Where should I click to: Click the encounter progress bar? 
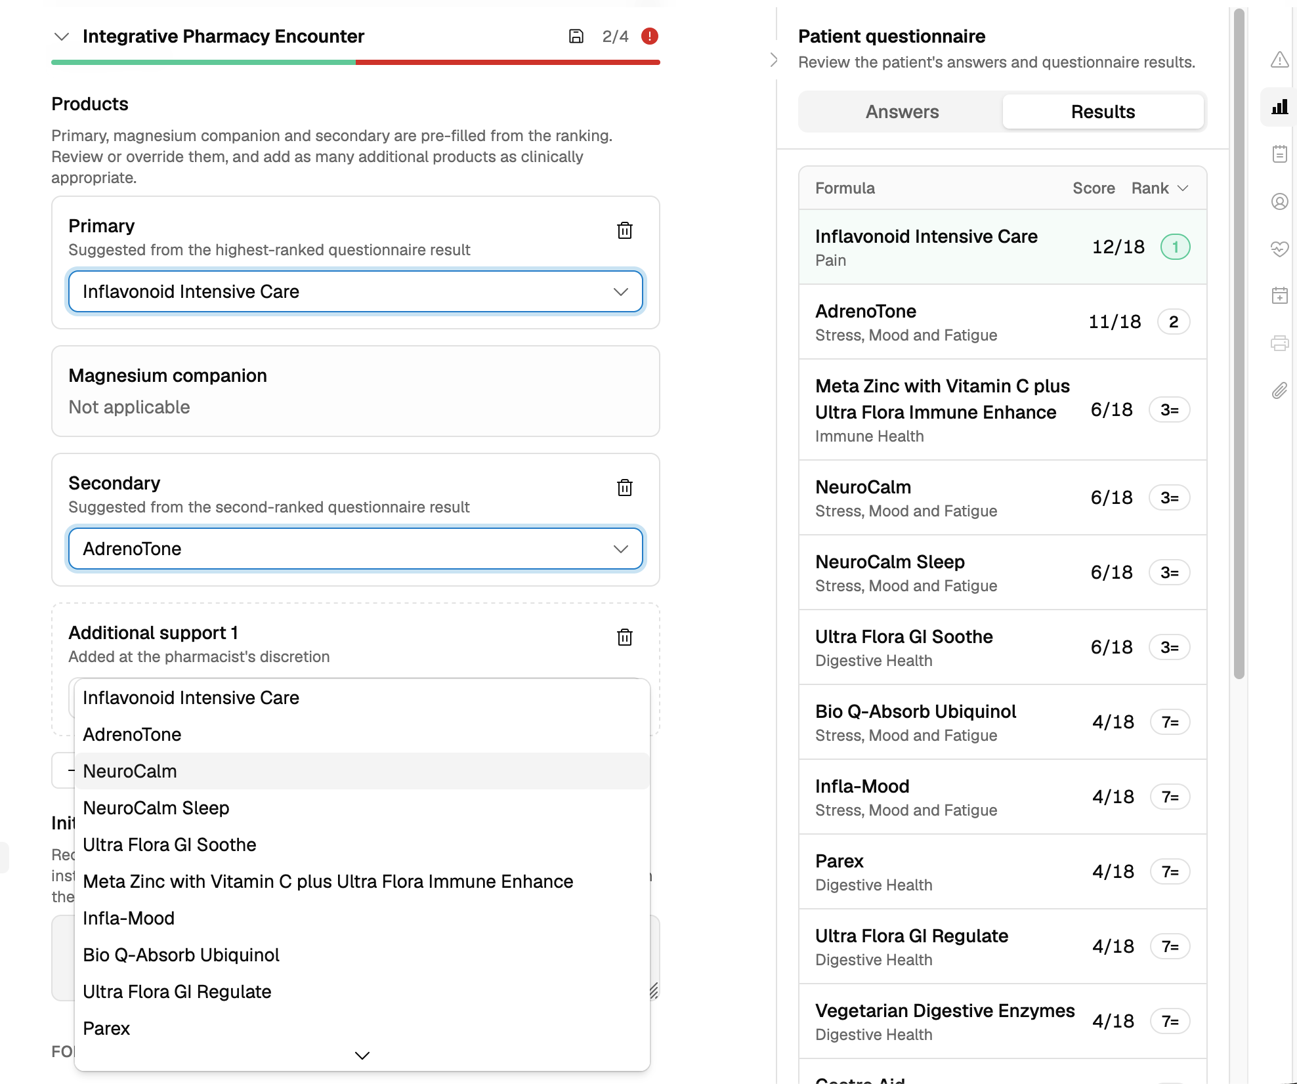[355, 62]
